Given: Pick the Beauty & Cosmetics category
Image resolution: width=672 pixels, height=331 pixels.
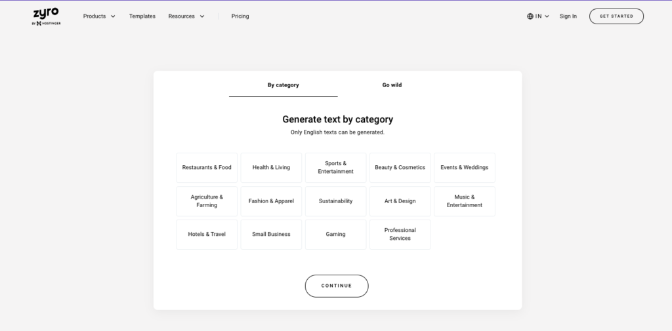Looking at the screenshot, I should [400, 167].
